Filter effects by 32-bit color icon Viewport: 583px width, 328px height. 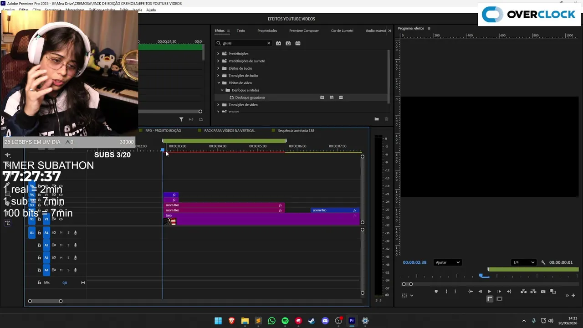(x=288, y=43)
